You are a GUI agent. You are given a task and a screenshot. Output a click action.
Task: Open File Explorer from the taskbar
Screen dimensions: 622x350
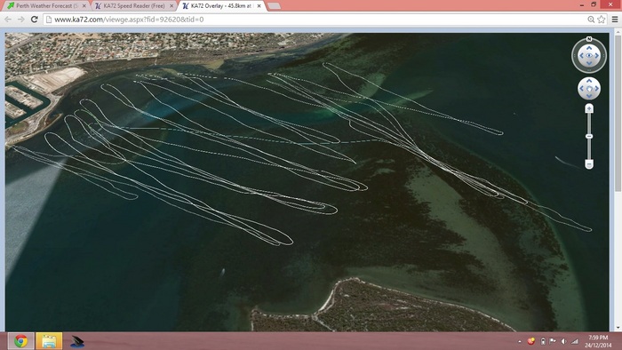(x=49, y=341)
